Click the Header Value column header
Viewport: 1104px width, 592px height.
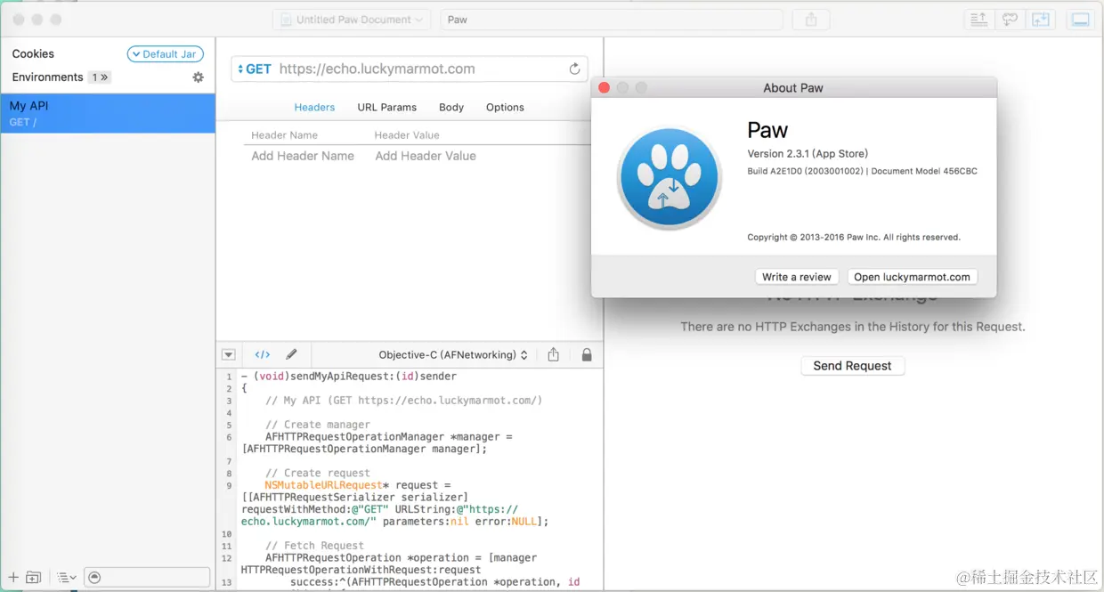[407, 135]
